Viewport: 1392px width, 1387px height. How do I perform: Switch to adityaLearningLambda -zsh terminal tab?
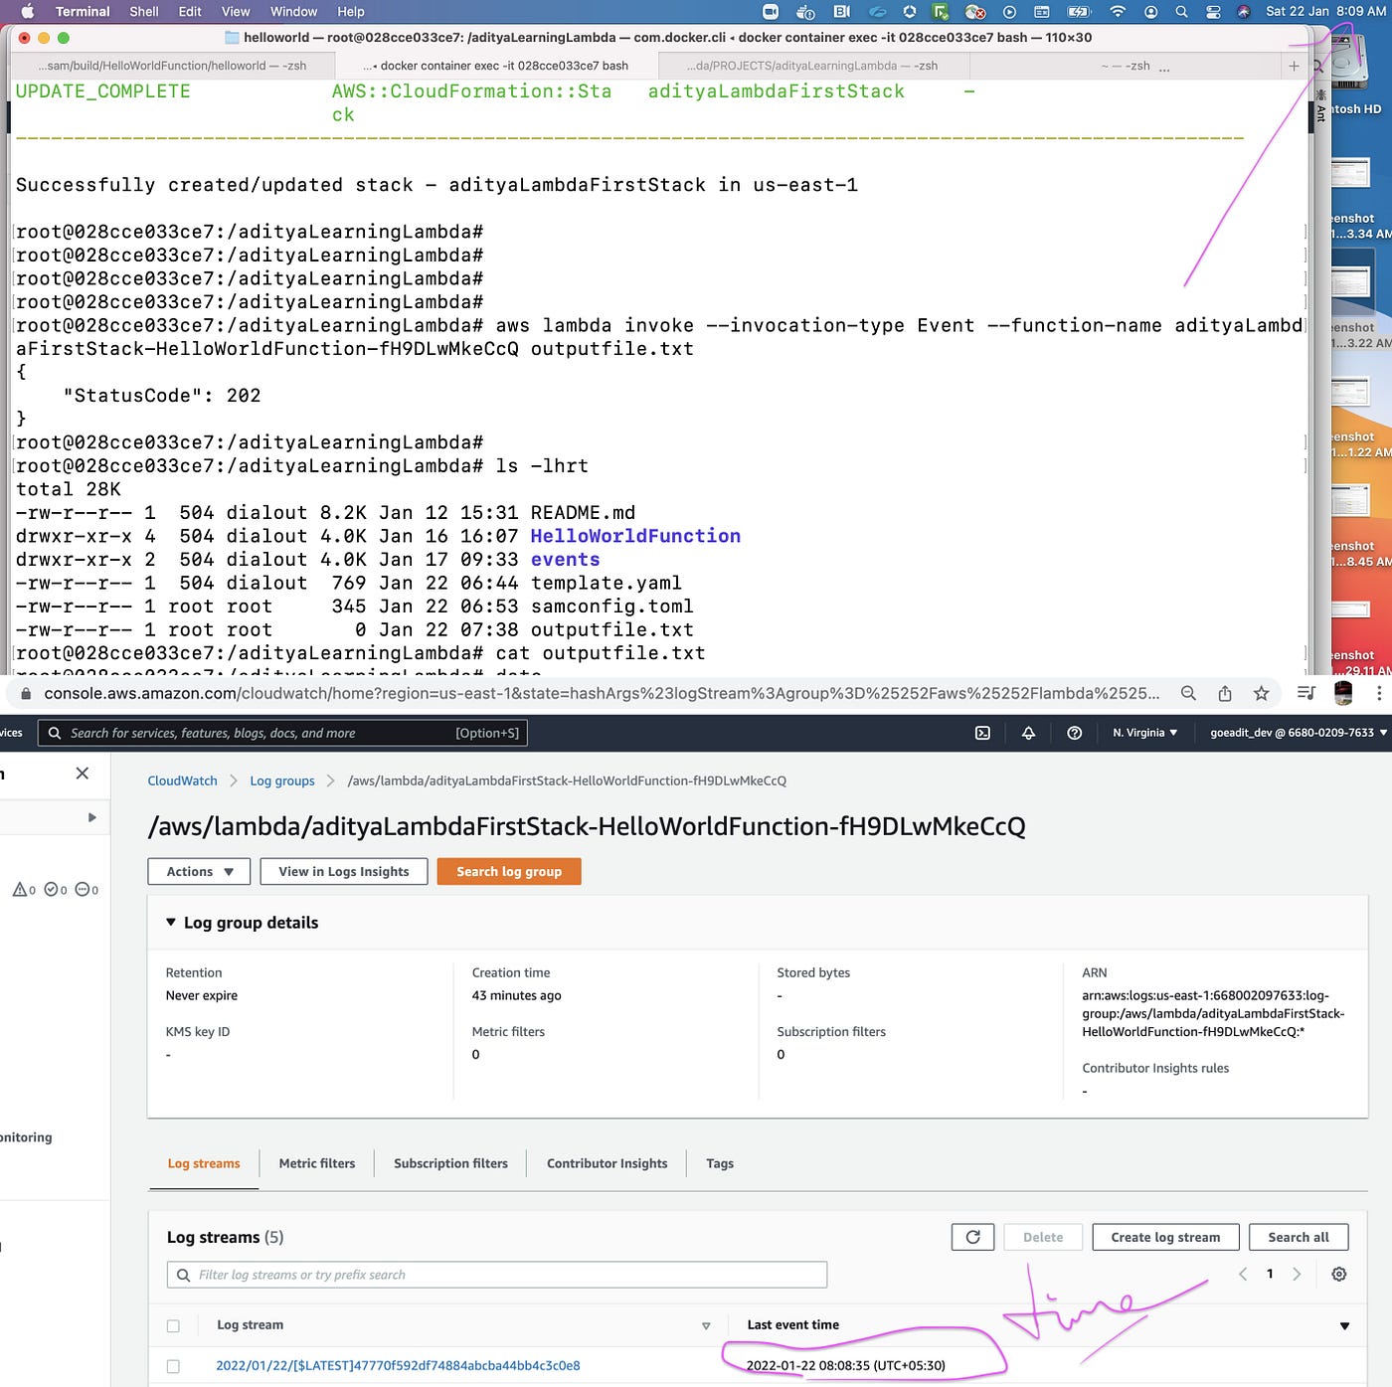[813, 66]
